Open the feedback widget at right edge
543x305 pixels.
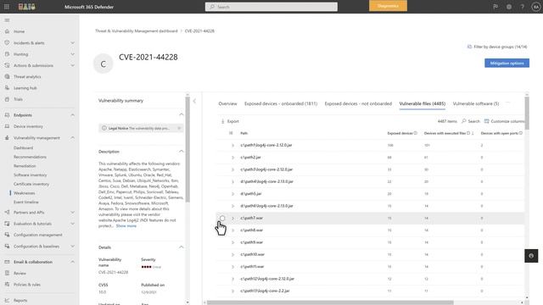click(531, 256)
